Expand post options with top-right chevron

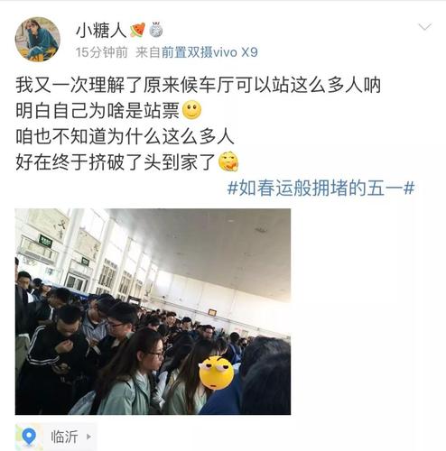click(425, 27)
